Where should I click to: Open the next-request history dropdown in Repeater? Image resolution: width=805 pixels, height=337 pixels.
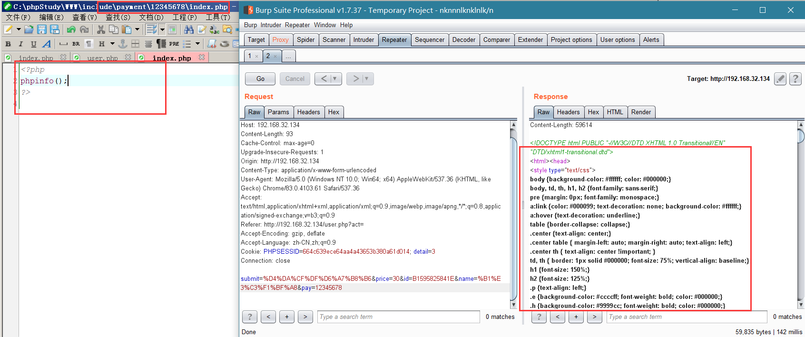pos(367,79)
